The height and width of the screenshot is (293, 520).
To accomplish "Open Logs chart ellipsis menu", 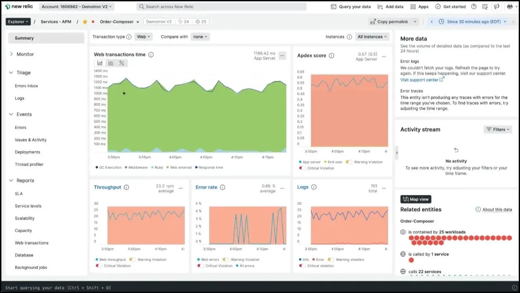I will (x=384, y=188).
